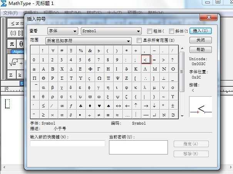Open the Symbol font dropdown
This screenshot has width=233, height=174.
[111, 31]
